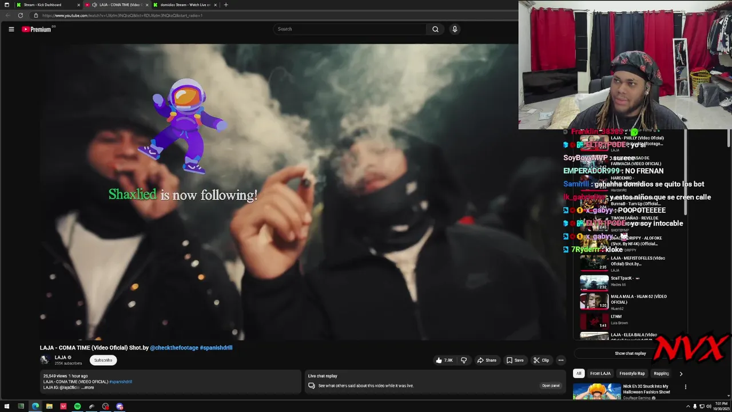The width and height of the screenshot is (732, 412).
Task: Open the Share dialog
Action: 487,360
